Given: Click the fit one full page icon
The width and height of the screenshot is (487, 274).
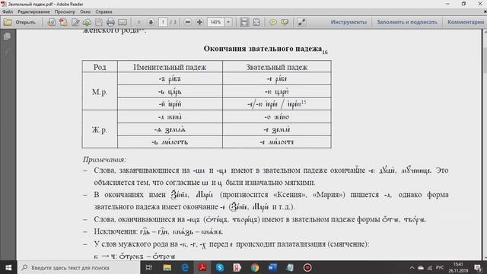Looking at the screenshot, I should 256,22.
